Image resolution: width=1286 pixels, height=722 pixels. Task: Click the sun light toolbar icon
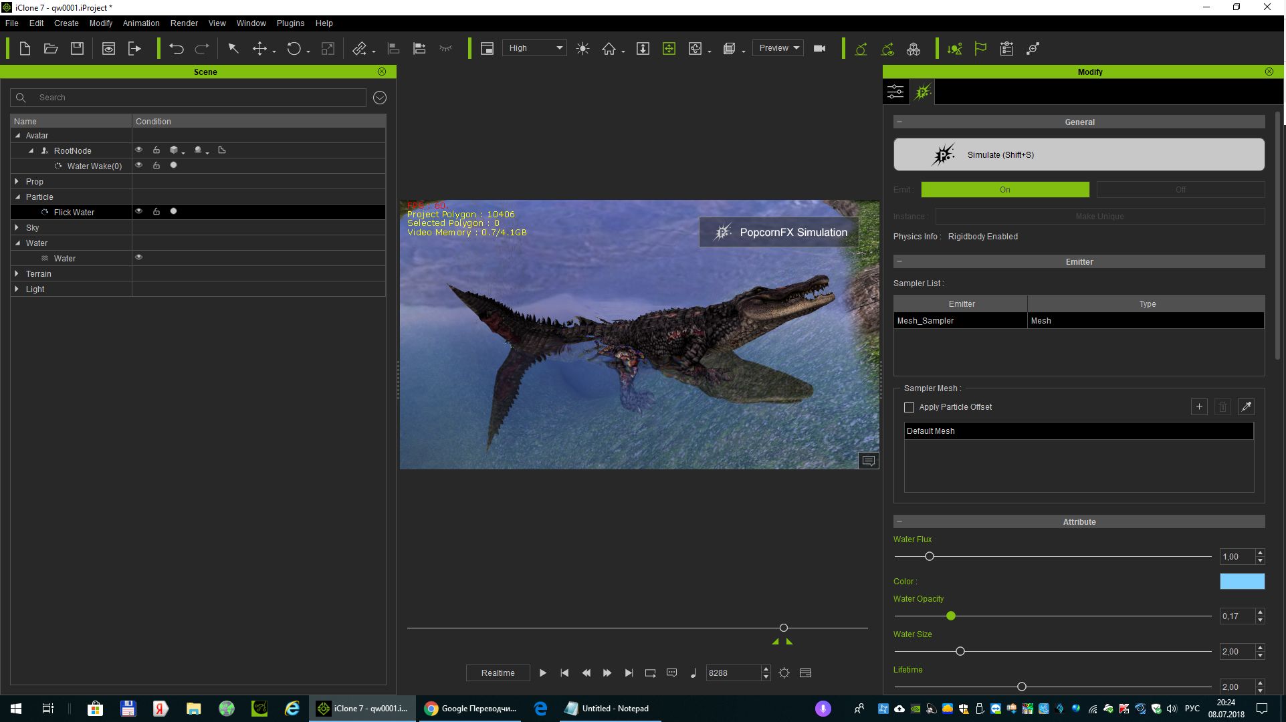click(582, 48)
